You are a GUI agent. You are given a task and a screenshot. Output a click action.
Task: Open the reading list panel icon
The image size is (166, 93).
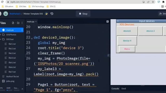point(163,6)
